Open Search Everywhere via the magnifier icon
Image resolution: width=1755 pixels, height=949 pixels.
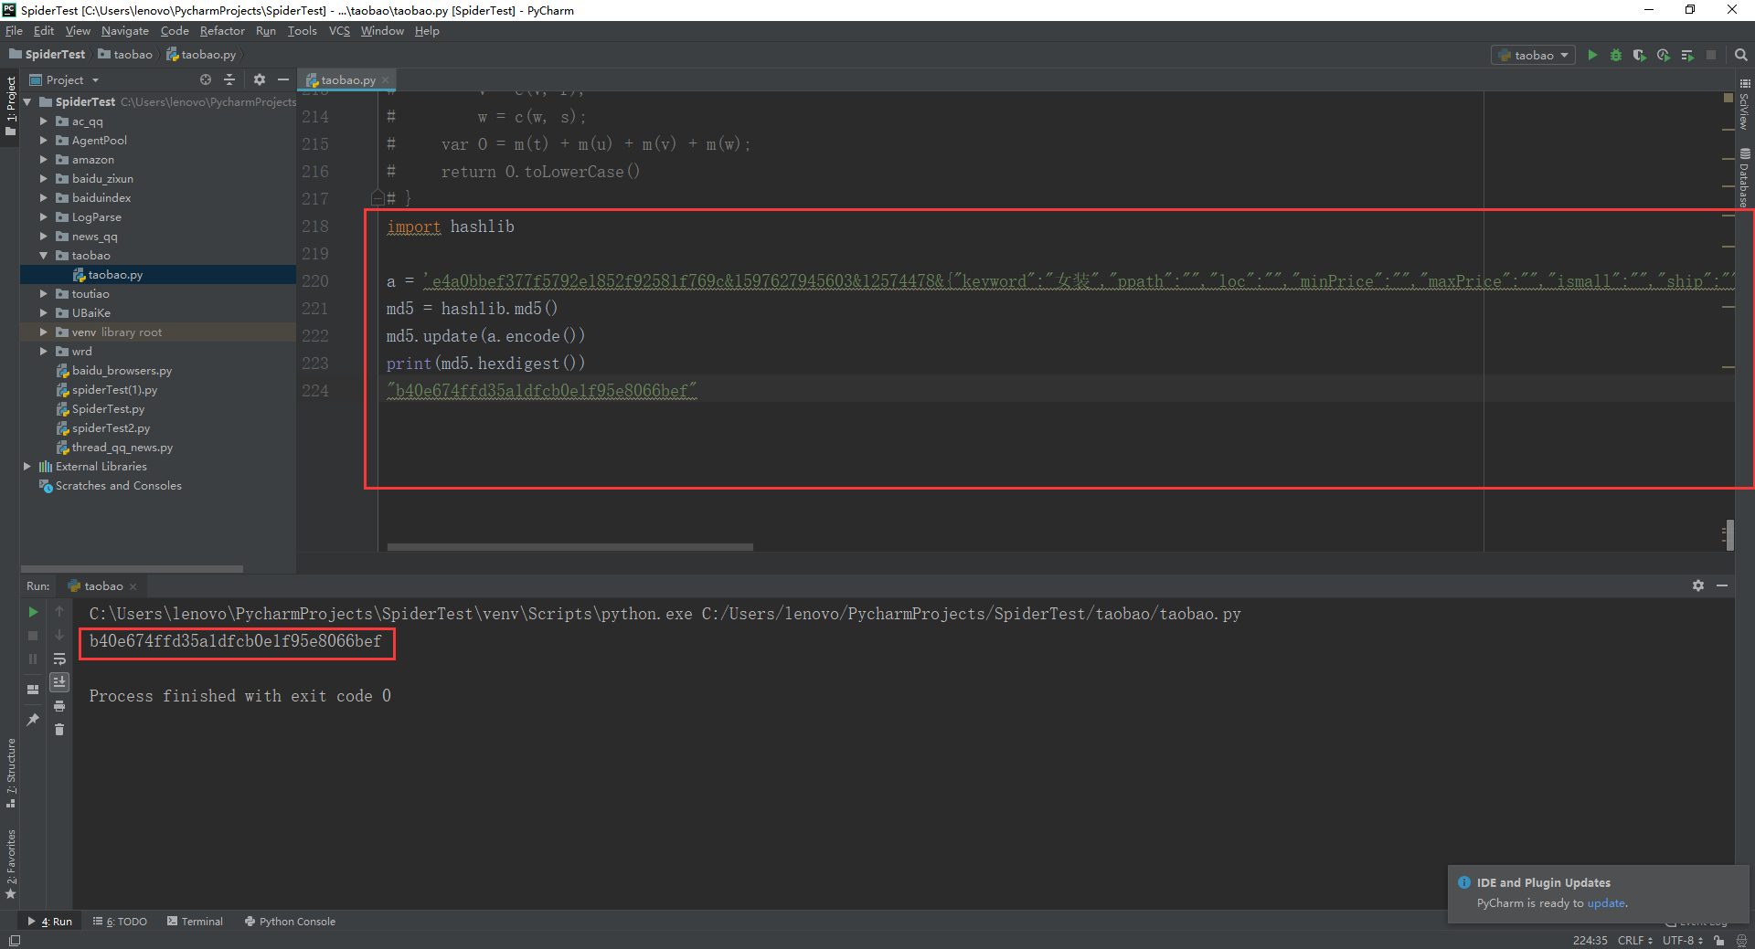tap(1740, 55)
